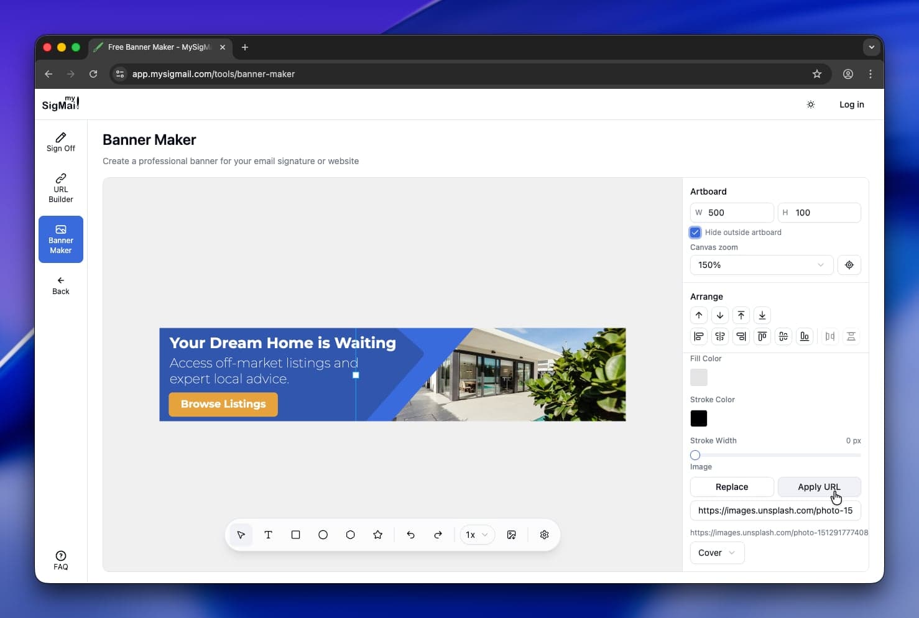The width and height of the screenshot is (919, 618).
Task: Open the black Stroke Color swatch
Action: coord(699,418)
